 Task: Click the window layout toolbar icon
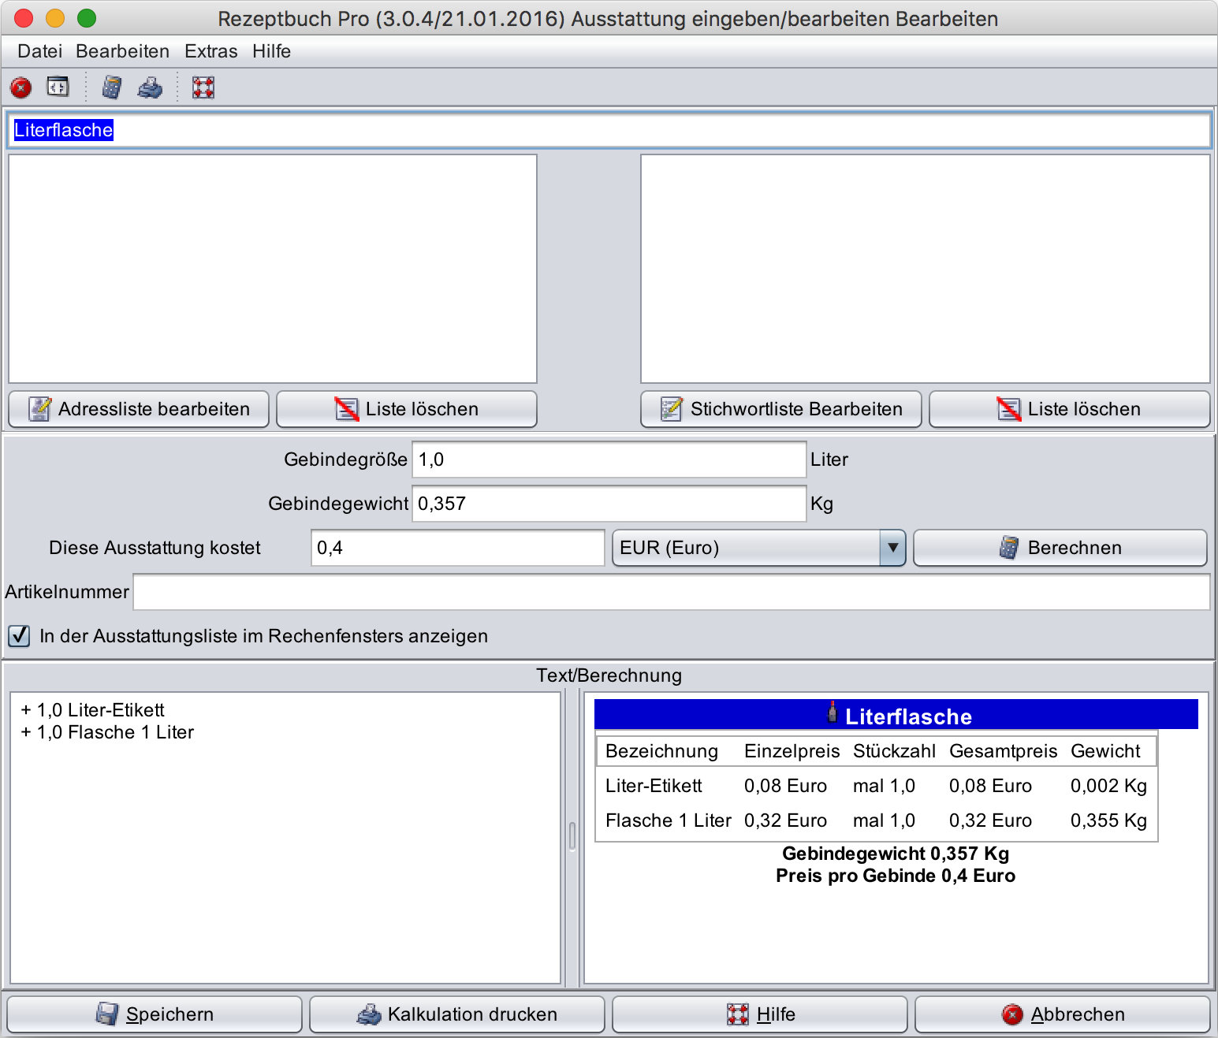point(58,87)
